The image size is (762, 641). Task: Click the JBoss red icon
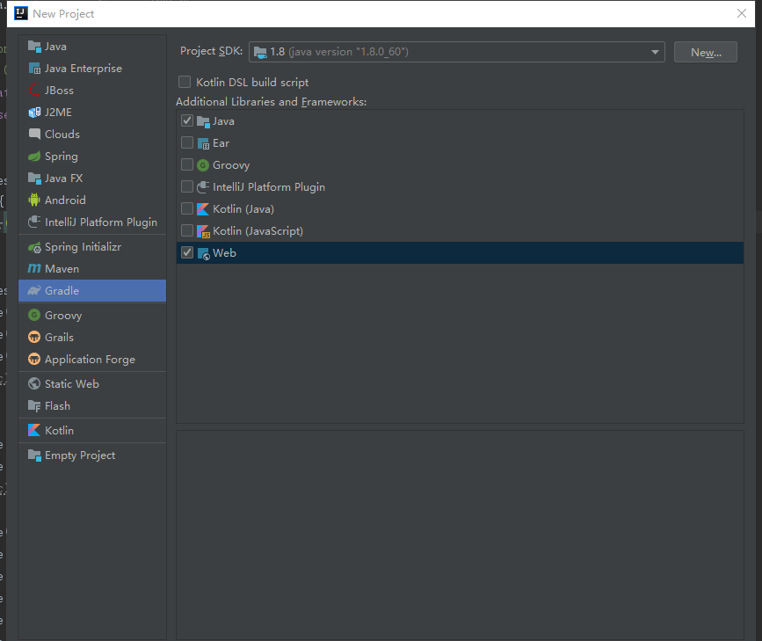34,91
